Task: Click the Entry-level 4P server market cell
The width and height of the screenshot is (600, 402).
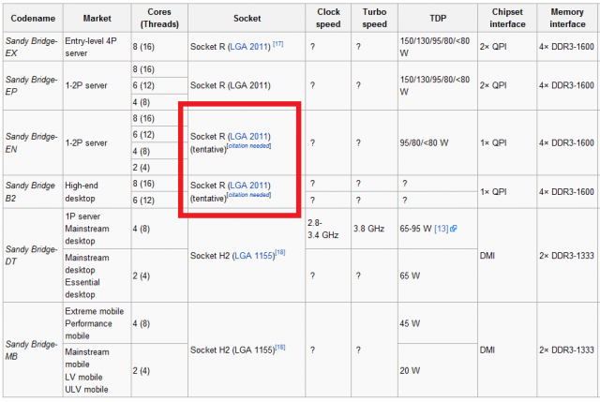Action: pos(97,47)
